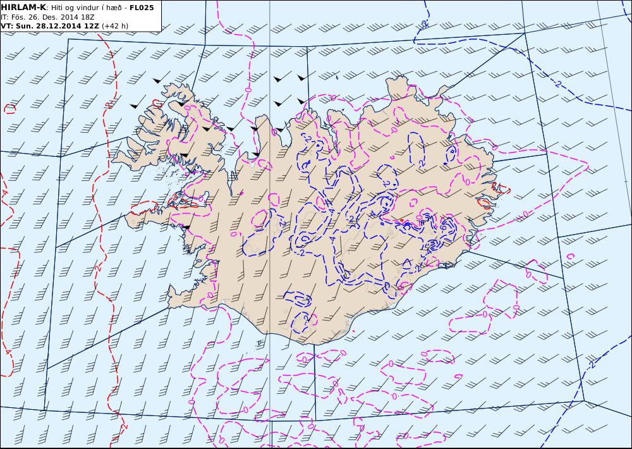The height and width of the screenshot is (449, 632).
Task: Click the 'VT: Sun. 28.12.2014 12Z' valid time
Action: point(50,26)
